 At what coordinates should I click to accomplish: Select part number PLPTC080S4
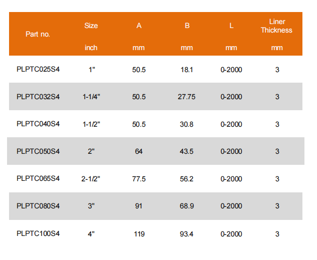(x=38, y=206)
